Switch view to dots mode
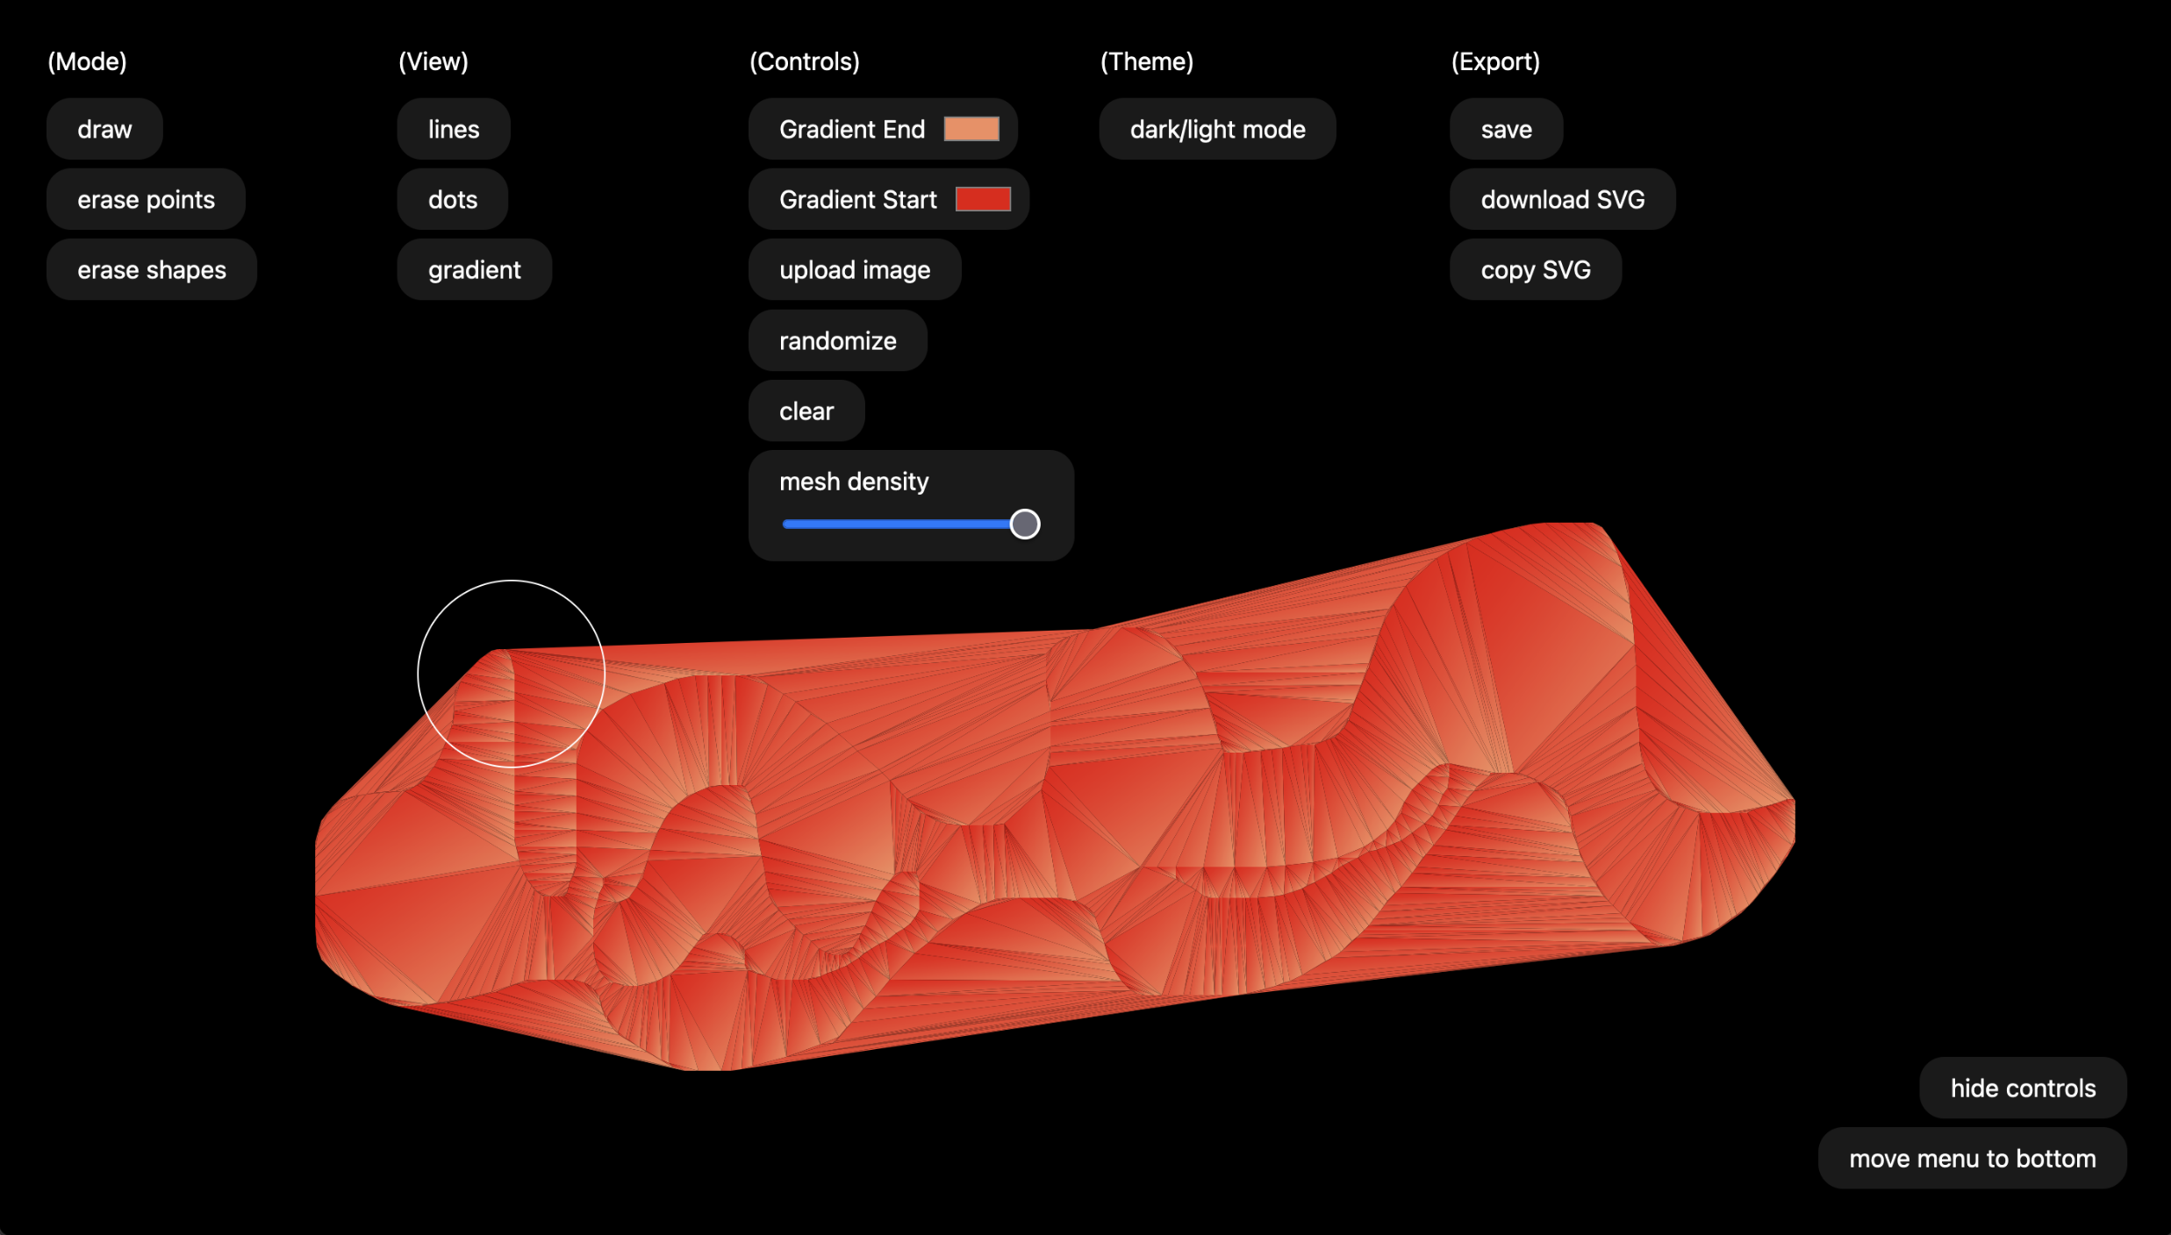This screenshot has height=1235, width=2171. click(452, 198)
